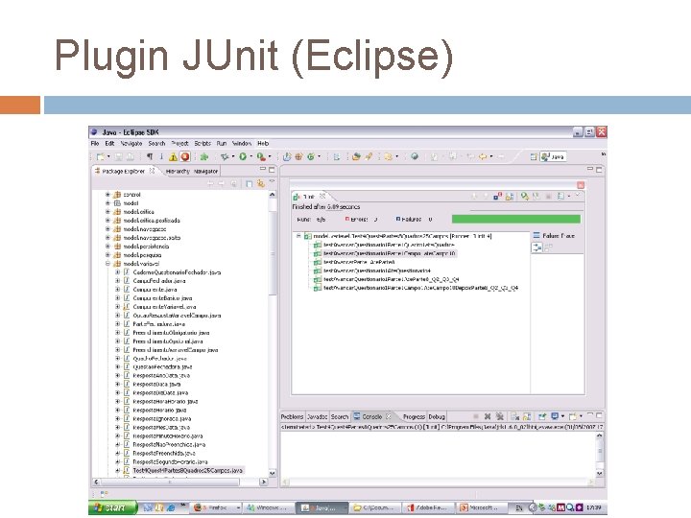Click JUnit Scroll Lock icon
691x518 pixels.
tap(510, 197)
